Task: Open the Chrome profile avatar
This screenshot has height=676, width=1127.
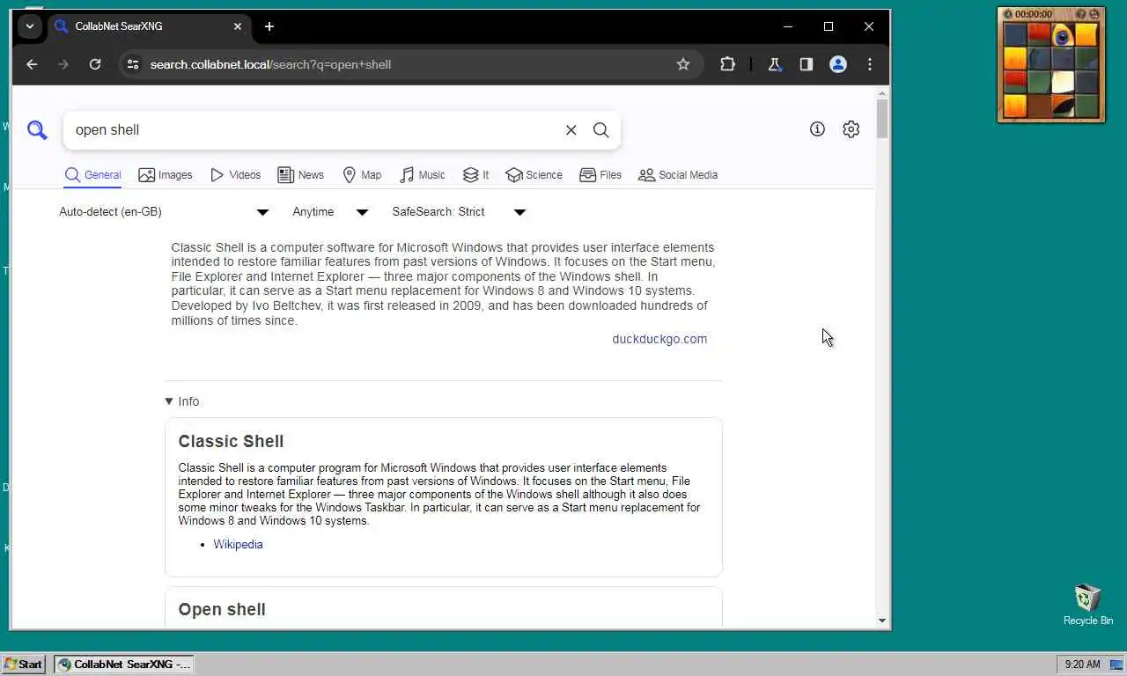Action: point(838,64)
